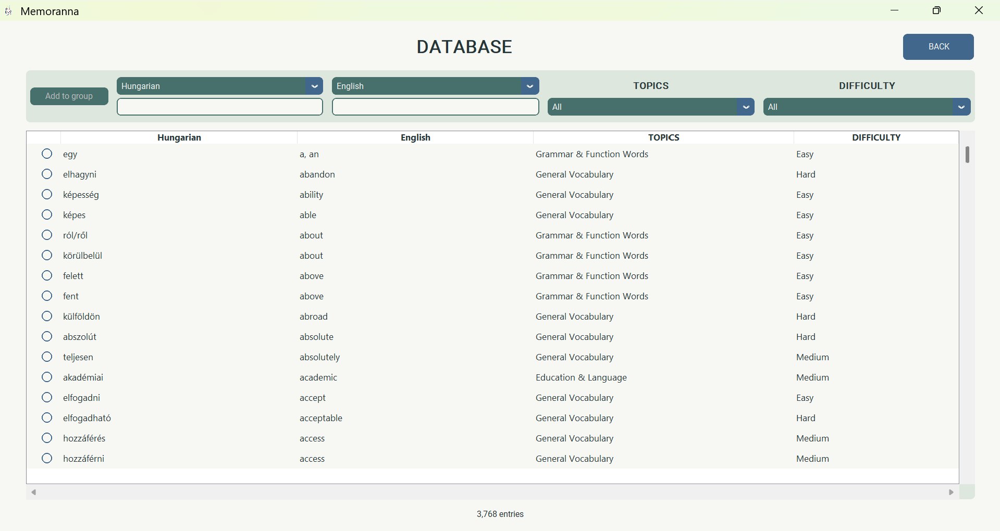Viewport: 1000px width, 531px height.
Task: Click the horizontal scrollbar left arrow
Action: [34, 492]
